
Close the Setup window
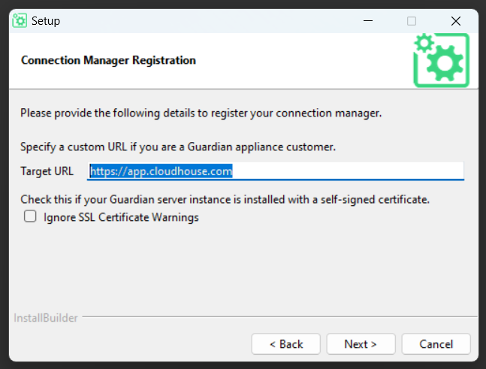point(456,21)
